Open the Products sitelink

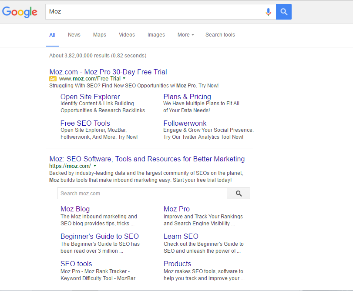pos(177,264)
